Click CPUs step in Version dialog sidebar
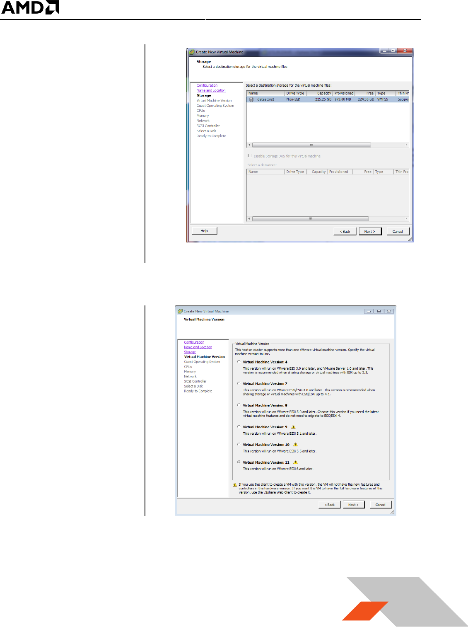Screen dimensions: 468x627 pos(188,367)
